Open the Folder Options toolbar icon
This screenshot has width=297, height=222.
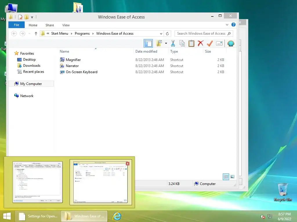tap(159, 43)
